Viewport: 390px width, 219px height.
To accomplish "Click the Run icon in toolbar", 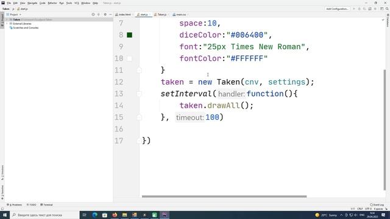I will click(353, 9).
